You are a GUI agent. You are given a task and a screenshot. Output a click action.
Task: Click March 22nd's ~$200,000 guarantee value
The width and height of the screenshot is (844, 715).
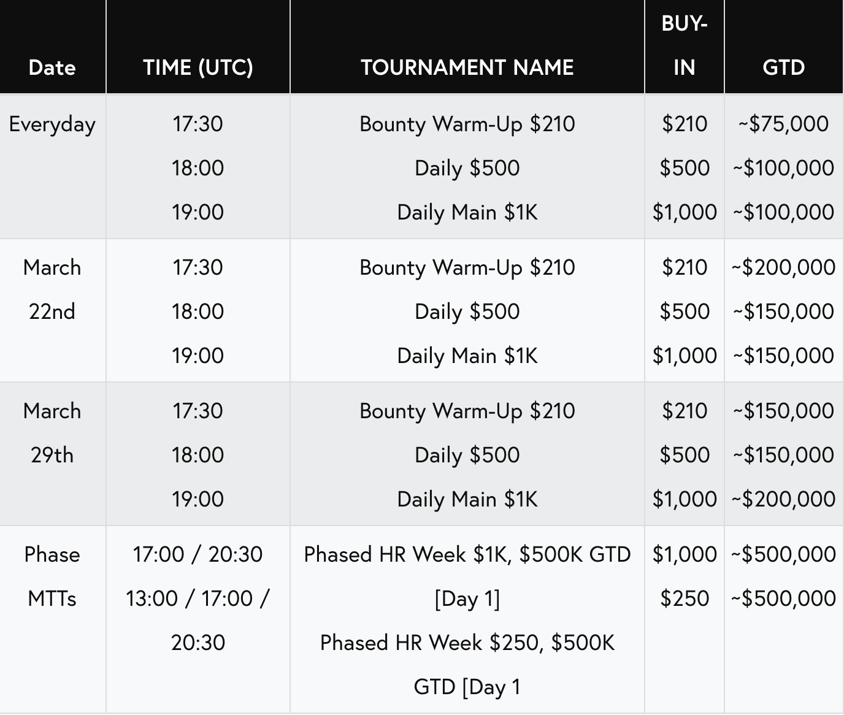coord(783,267)
